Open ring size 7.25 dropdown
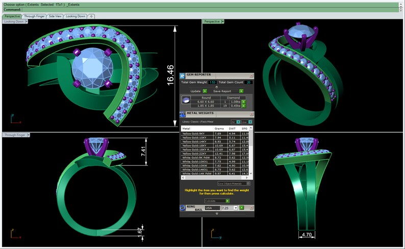405x249 pixels. point(236,208)
